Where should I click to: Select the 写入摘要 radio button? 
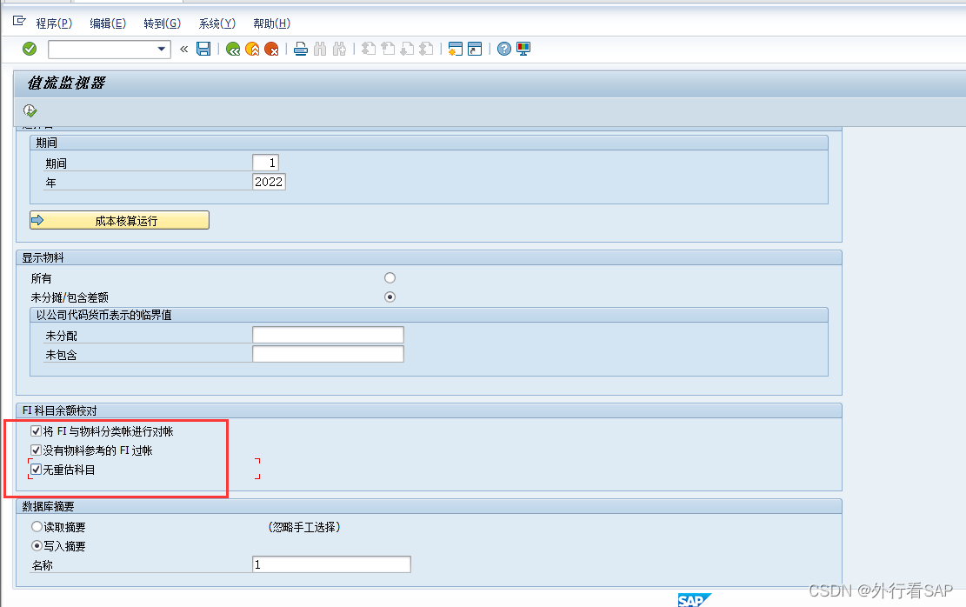pos(37,546)
